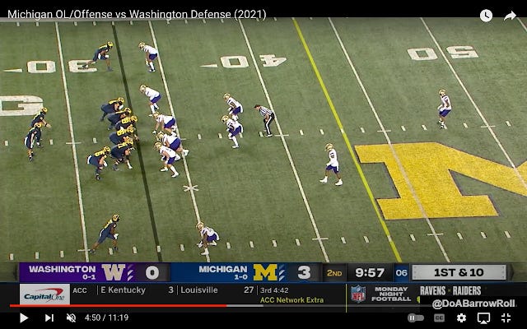Click the RAVENS RAIDERS matchup text
Image resolution: width=527 pixels, height=329 pixels.
click(x=450, y=290)
